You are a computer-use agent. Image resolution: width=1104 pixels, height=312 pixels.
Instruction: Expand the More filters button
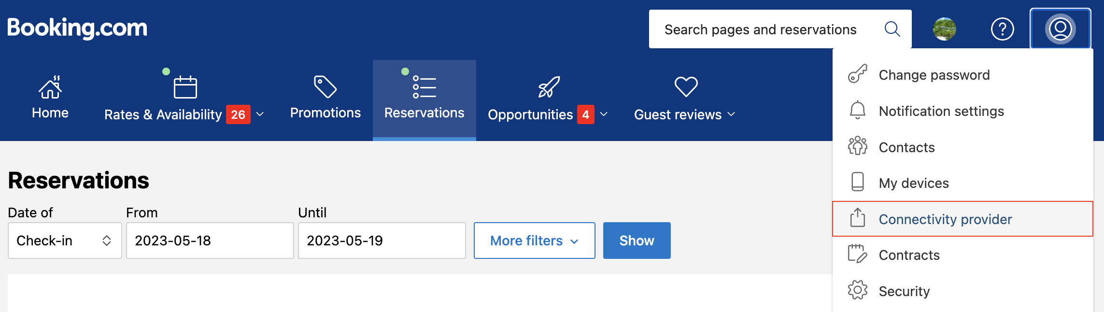[534, 241]
